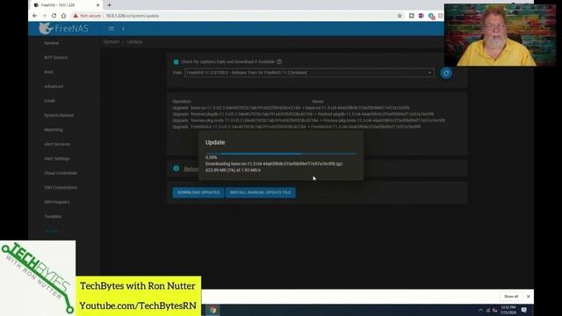Image resolution: width=562 pixels, height=316 pixels.
Task: Select the FreeNAS browser tab
Action: point(67,5)
